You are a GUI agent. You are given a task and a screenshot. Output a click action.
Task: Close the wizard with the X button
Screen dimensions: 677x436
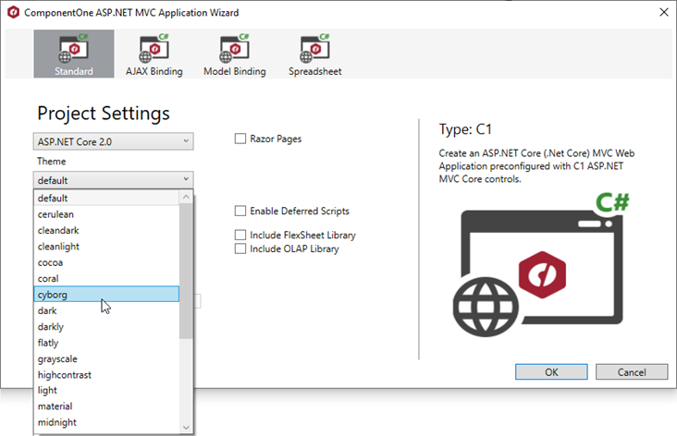pos(663,12)
